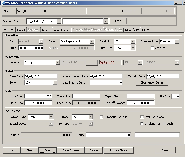Expand the Tenor 15M dropdown
This screenshot has height=157, width=185.
(55, 82)
